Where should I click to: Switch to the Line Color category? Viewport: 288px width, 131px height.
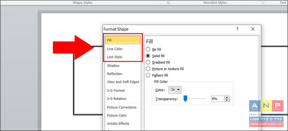[x=123, y=49]
